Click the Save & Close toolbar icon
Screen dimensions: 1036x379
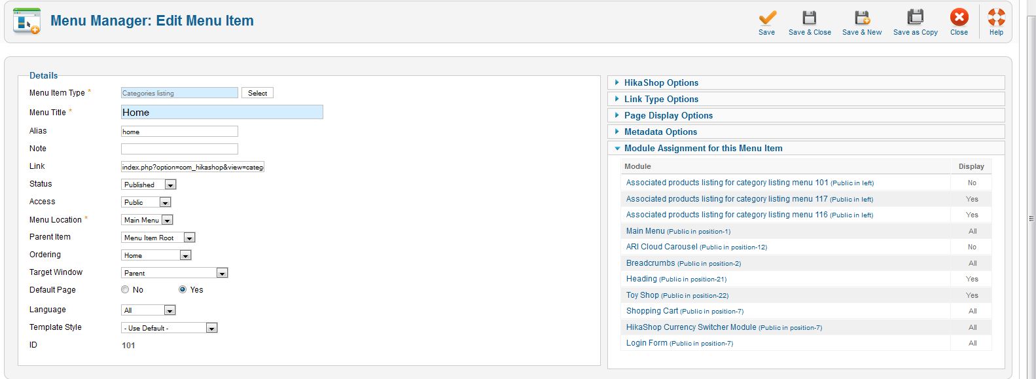pos(810,18)
